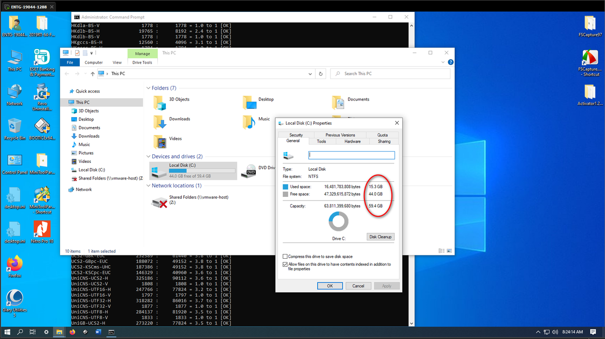Click the Start button on taskbar
This screenshot has width=605, height=339.
[x=8, y=332]
